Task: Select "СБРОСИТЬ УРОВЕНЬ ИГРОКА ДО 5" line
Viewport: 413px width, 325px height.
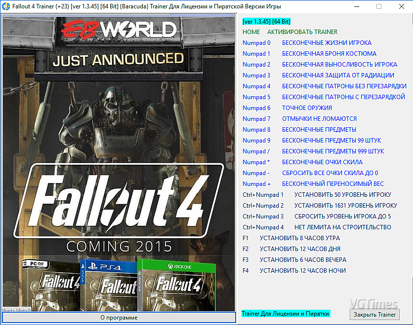Action: coord(317,217)
